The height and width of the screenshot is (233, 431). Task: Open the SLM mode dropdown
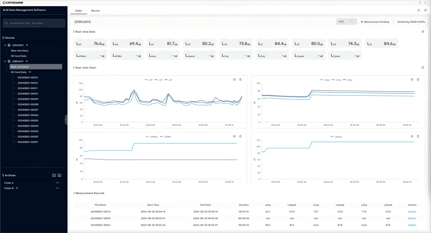coord(346,22)
